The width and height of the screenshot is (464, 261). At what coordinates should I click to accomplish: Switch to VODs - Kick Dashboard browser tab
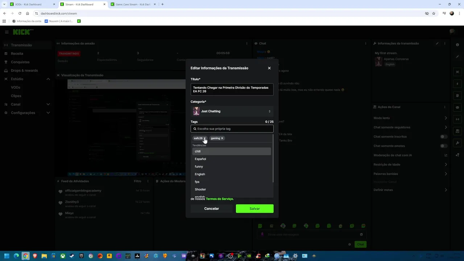tap(32, 4)
